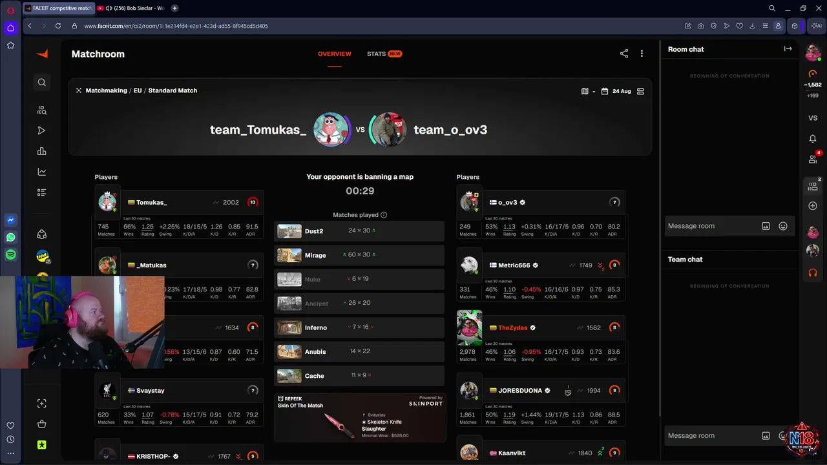Viewport: 827px width, 465px height.
Task: Select the Dust2 map row
Action: tap(360, 231)
